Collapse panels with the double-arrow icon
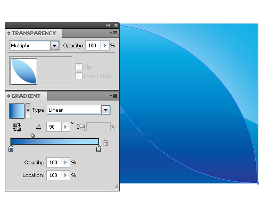The height and width of the screenshot is (218, 266). click(108, 26)
